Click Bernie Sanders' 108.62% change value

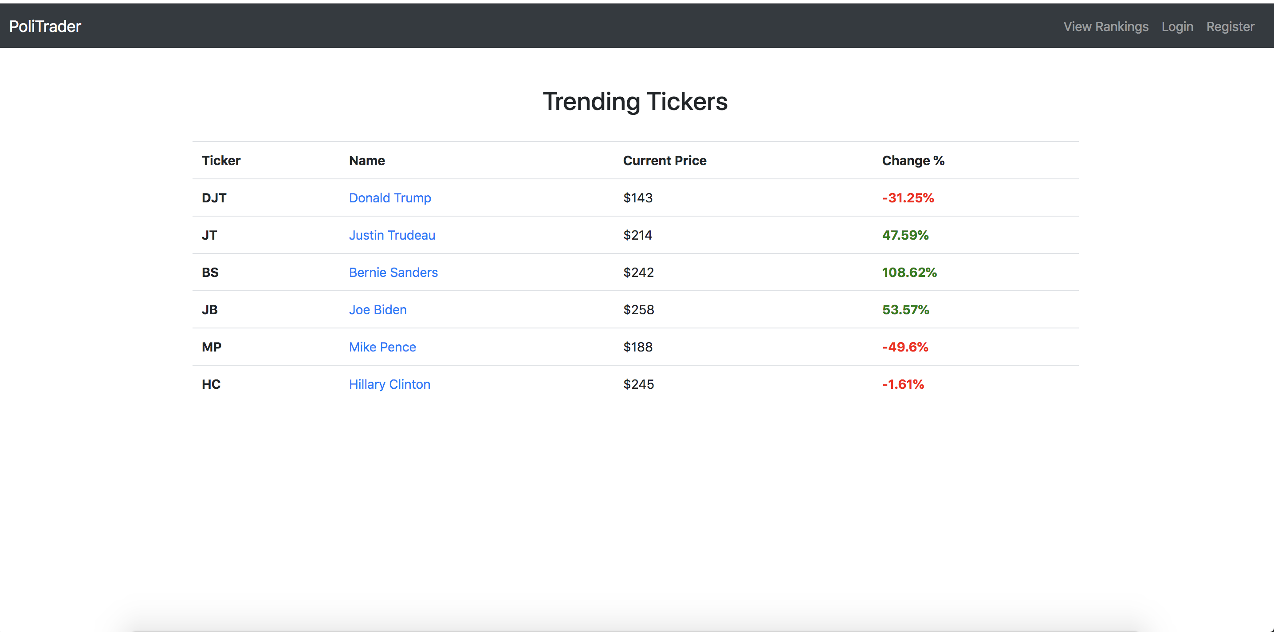(909, 272)
